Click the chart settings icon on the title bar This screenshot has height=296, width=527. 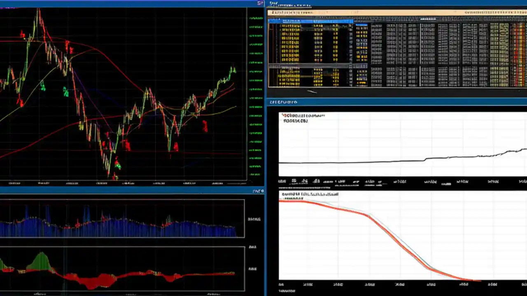[259, 3]
